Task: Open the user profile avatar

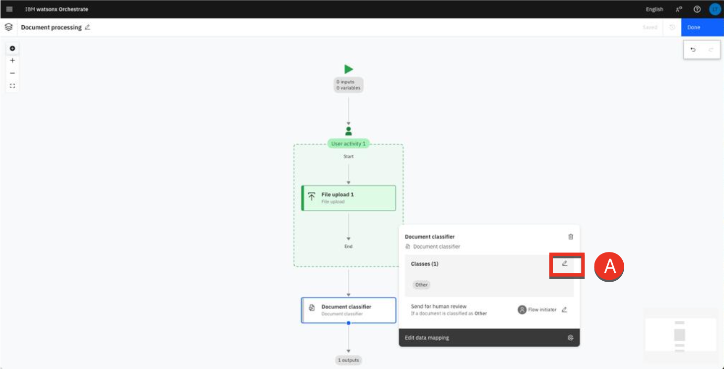Action: coord(715,9)
